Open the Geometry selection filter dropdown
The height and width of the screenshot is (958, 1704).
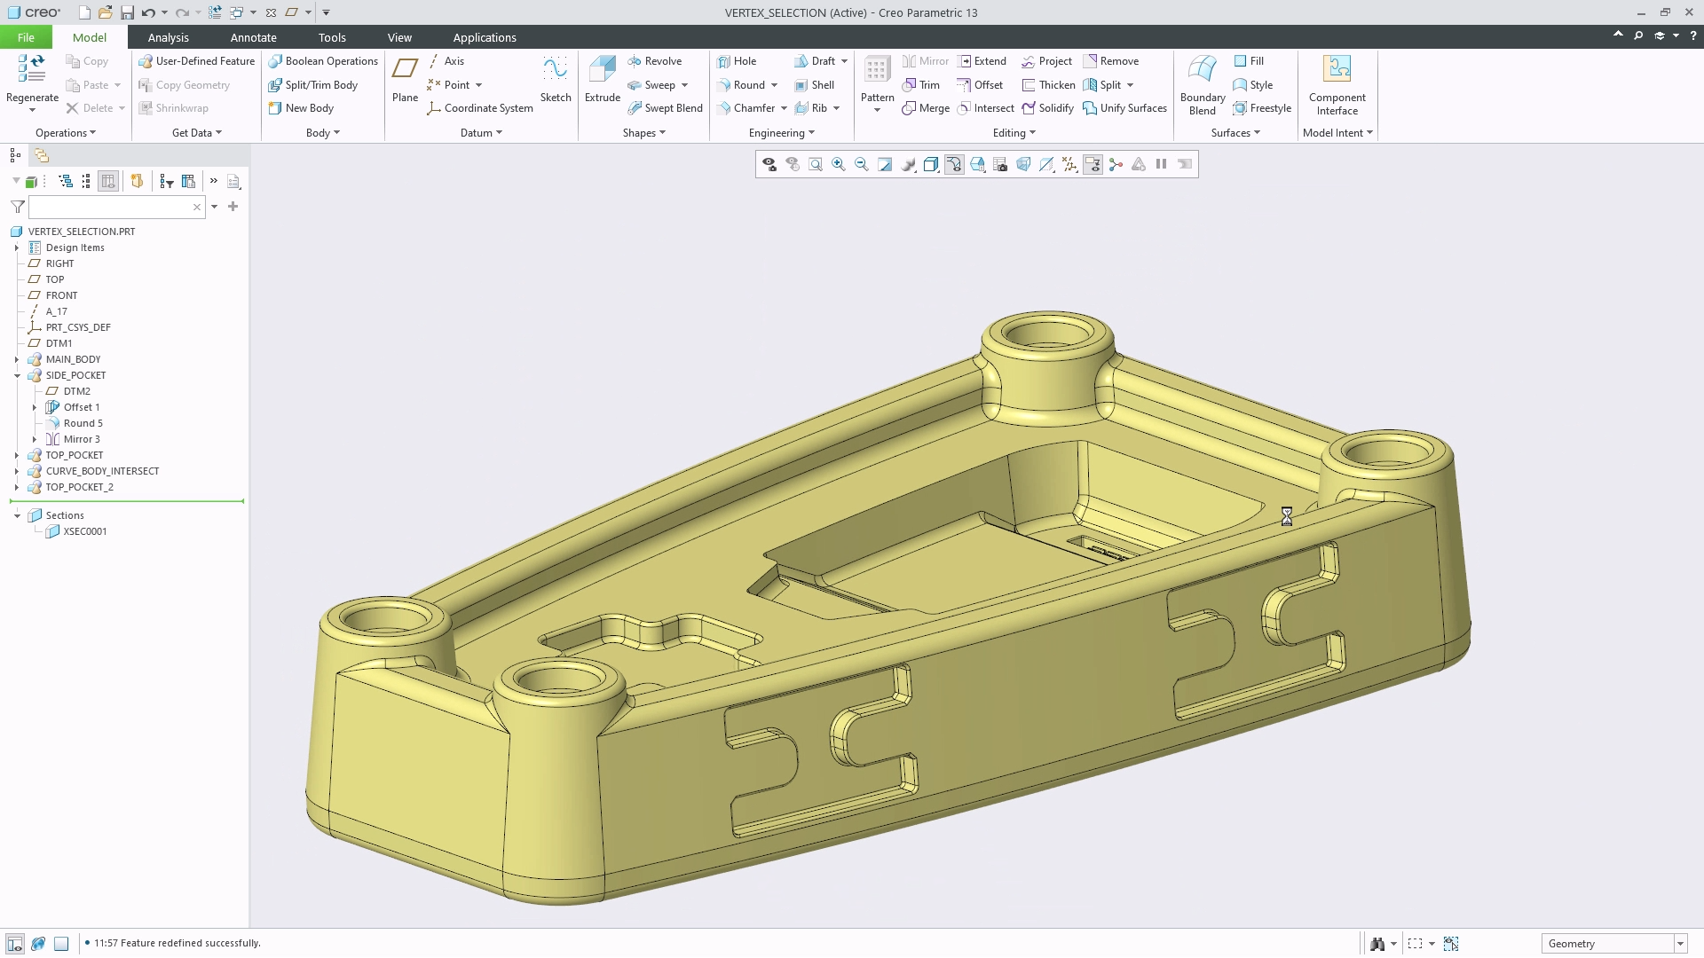[x=1680, y=943]
